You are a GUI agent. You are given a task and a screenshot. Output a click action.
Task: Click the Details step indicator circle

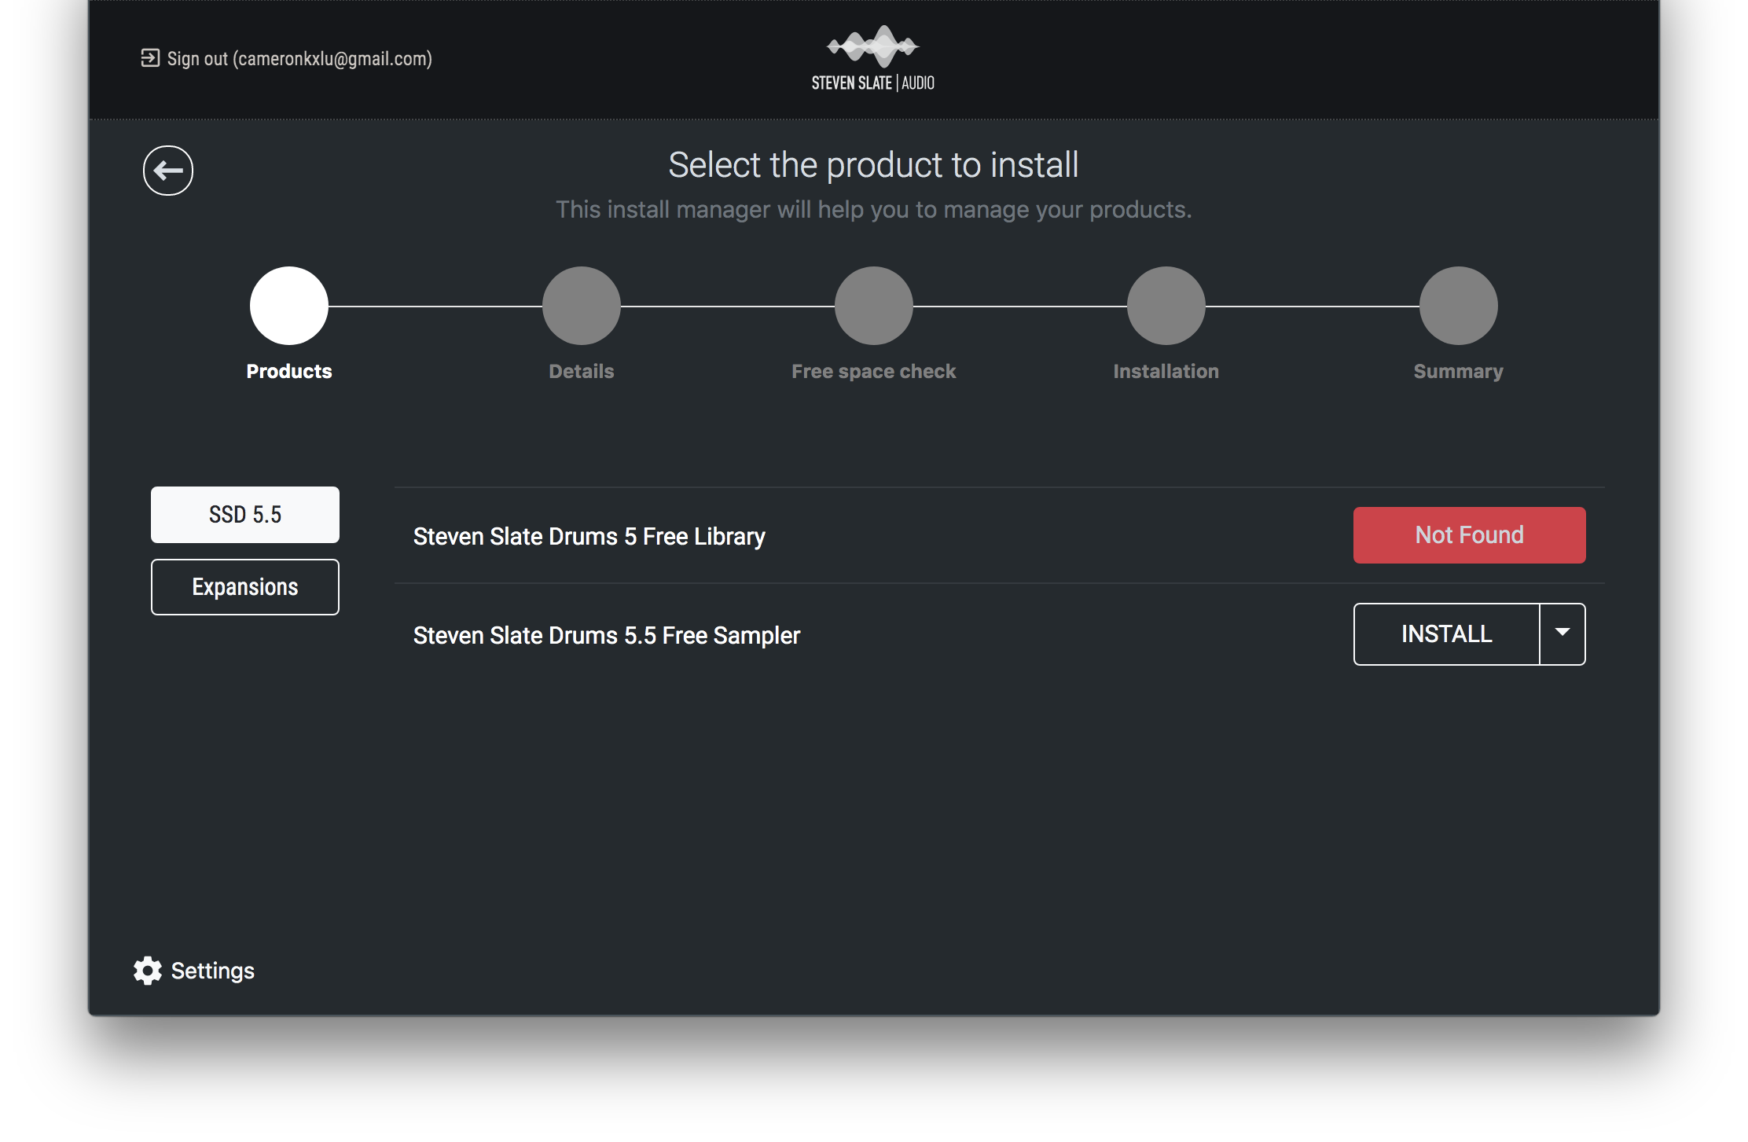pyautogui.click(x=581, y=306)
